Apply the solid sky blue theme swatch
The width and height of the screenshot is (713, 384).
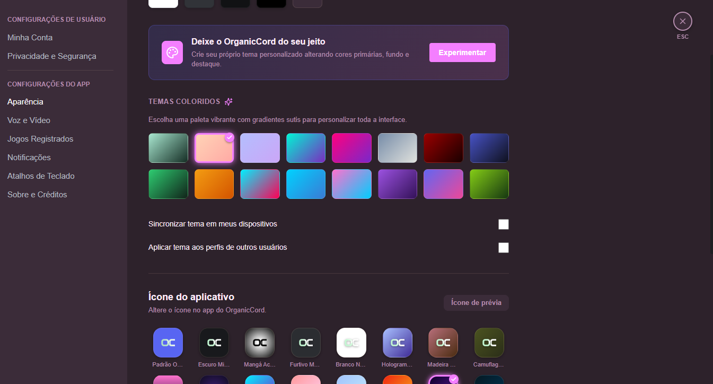point(306,184)
